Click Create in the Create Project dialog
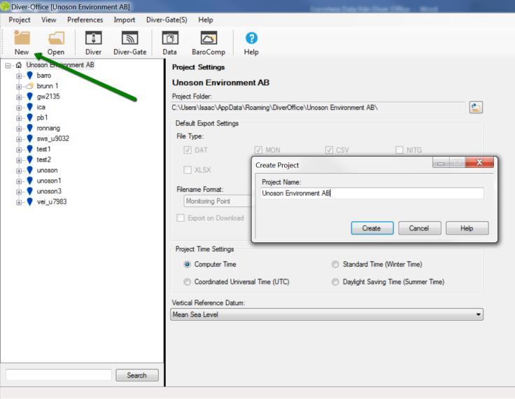Image resolution: width=515 pixels, height=399 pixels. [372, 228]
